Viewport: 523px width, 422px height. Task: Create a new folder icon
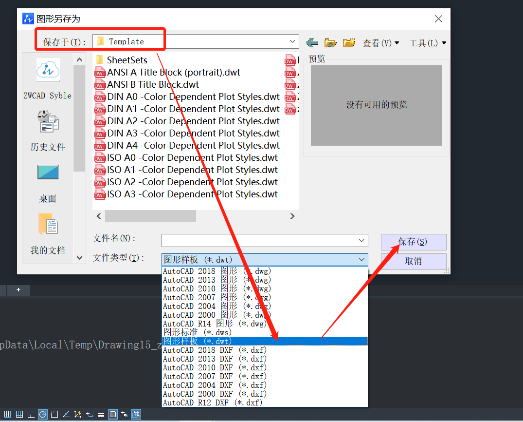[x=349, y=43]
